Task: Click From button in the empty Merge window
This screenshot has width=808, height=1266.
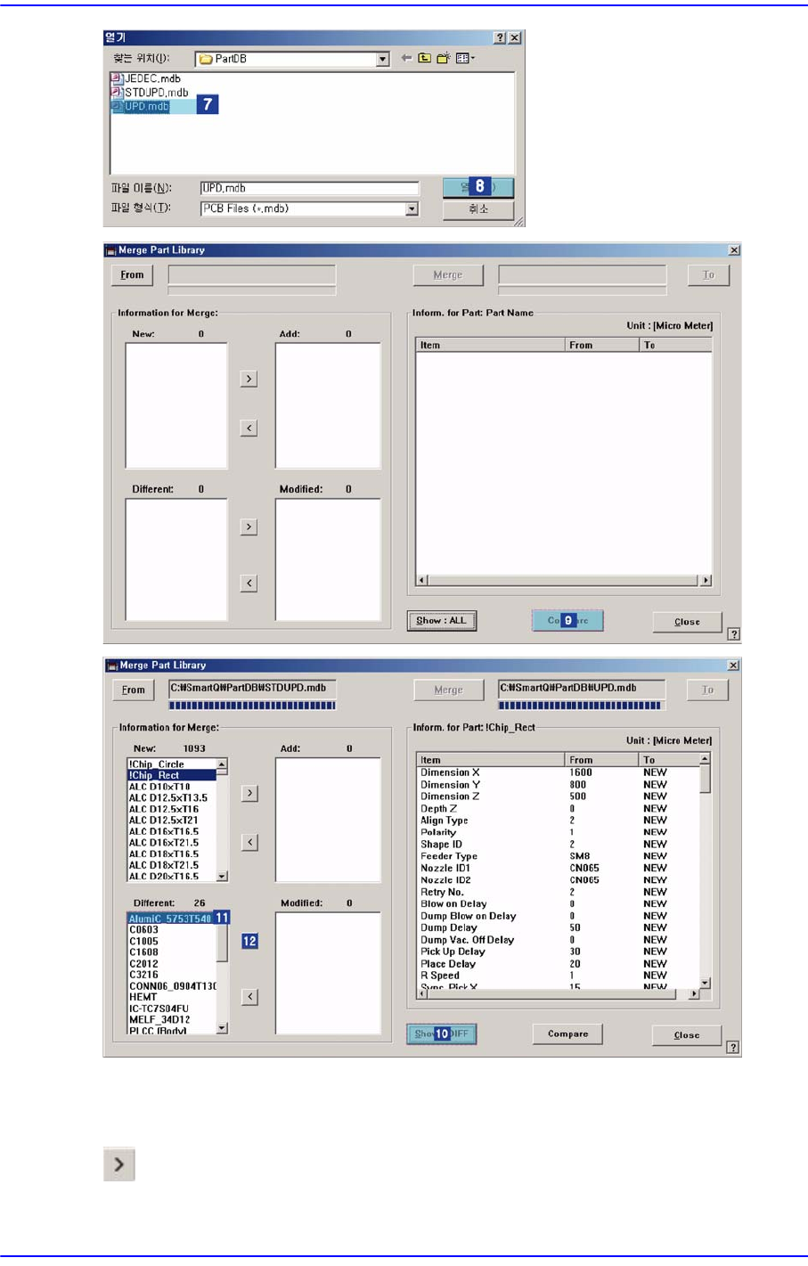Action: click(x=132, y=275)
